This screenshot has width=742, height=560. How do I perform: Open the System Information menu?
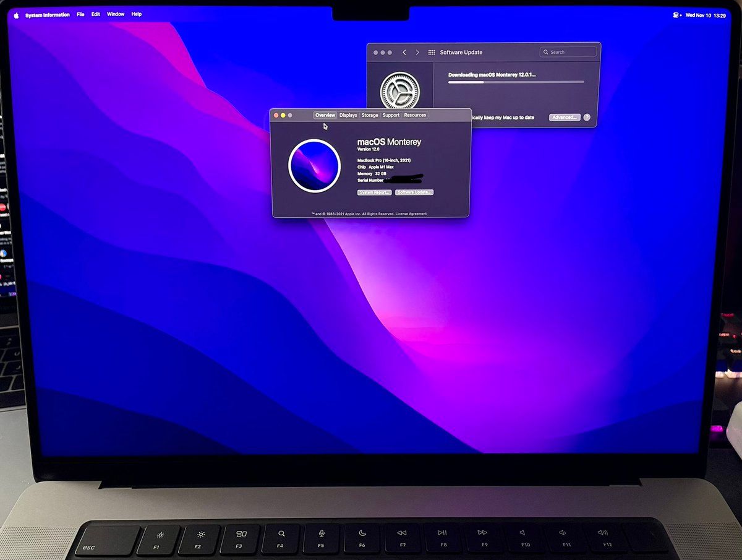[x=47, y=15]
